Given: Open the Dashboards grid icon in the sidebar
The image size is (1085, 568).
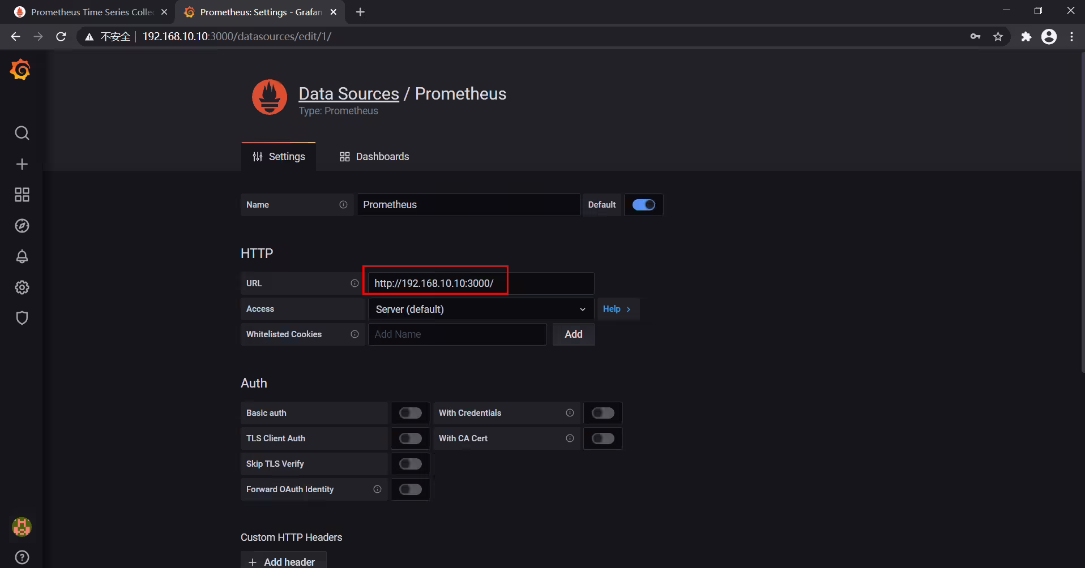Looking at the screenshot, I should (22, 195).
